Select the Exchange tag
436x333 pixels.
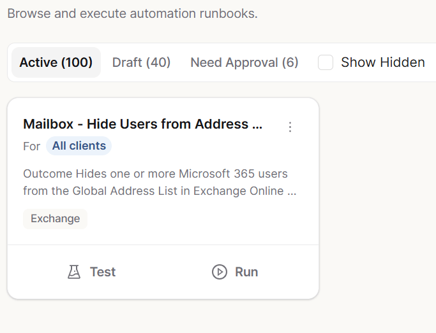click(56, 219)
